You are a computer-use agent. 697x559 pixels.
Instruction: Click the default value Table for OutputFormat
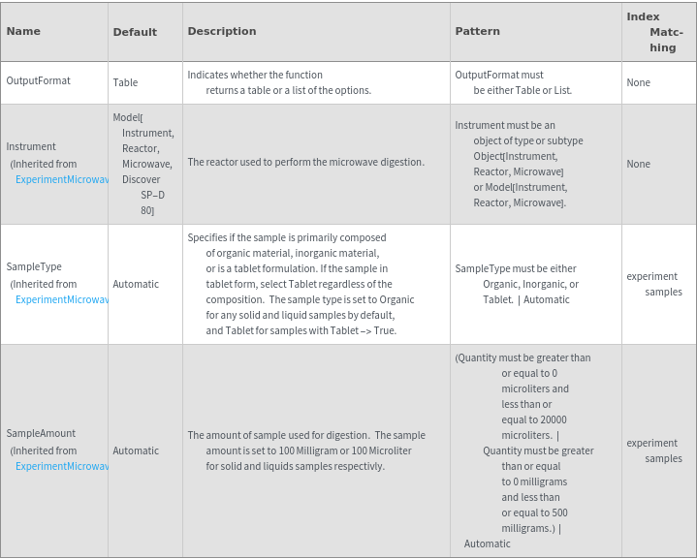pos(125,82)
